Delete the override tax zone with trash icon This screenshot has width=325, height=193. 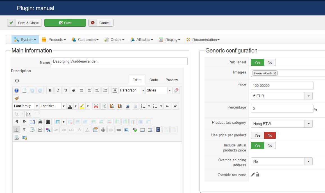[x=257, y=174]
